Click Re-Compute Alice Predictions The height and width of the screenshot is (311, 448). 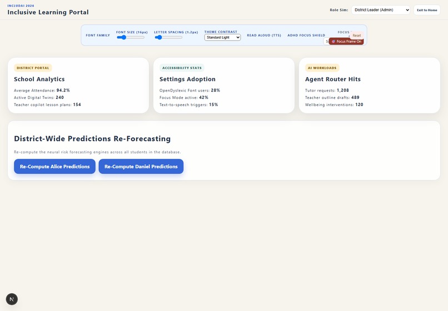point(54,167)
